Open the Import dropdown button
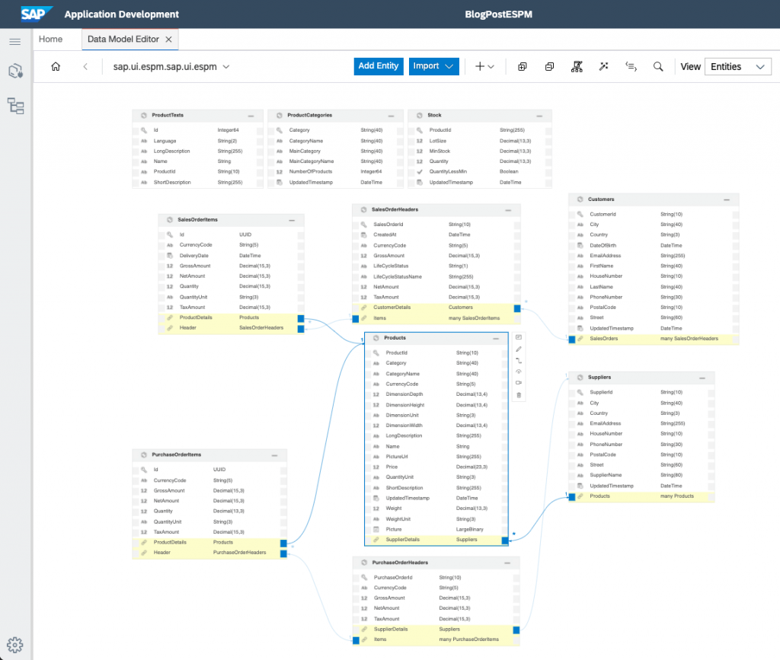Viewport: 780px width, 660px height. 433,66
